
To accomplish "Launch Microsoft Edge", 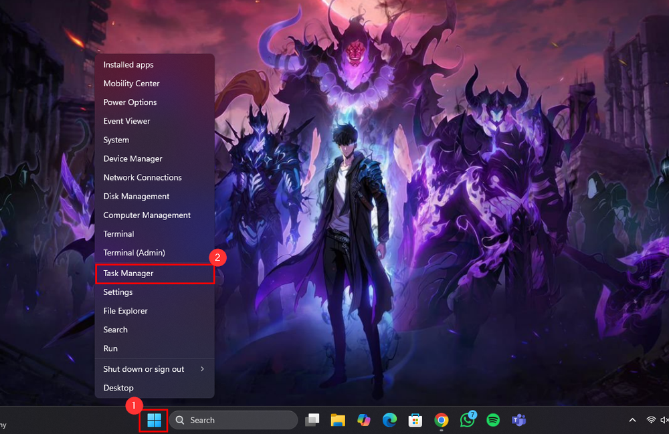I will 389,420.
